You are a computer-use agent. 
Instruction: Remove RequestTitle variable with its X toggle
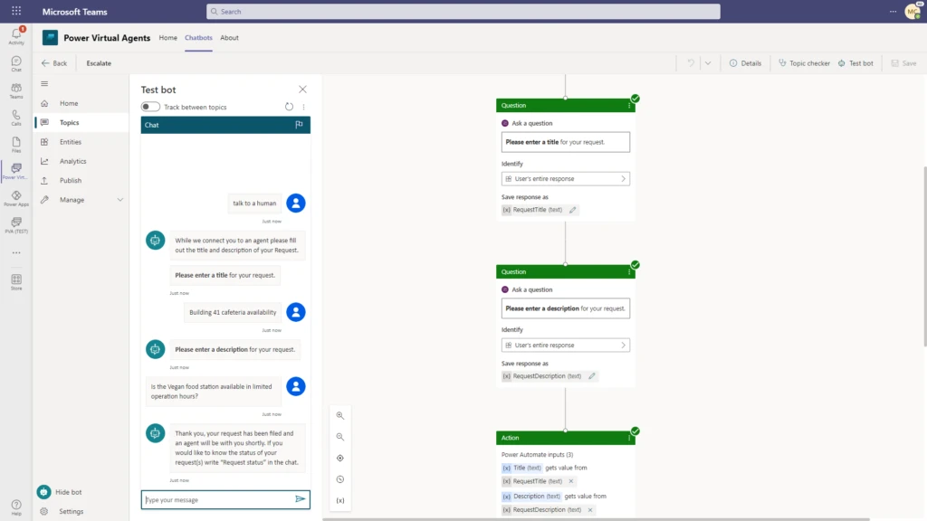click(569, 482)
